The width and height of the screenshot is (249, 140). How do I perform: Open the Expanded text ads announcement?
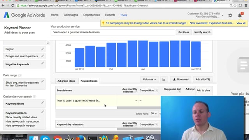pyautogui.click(x=212, y=23)
